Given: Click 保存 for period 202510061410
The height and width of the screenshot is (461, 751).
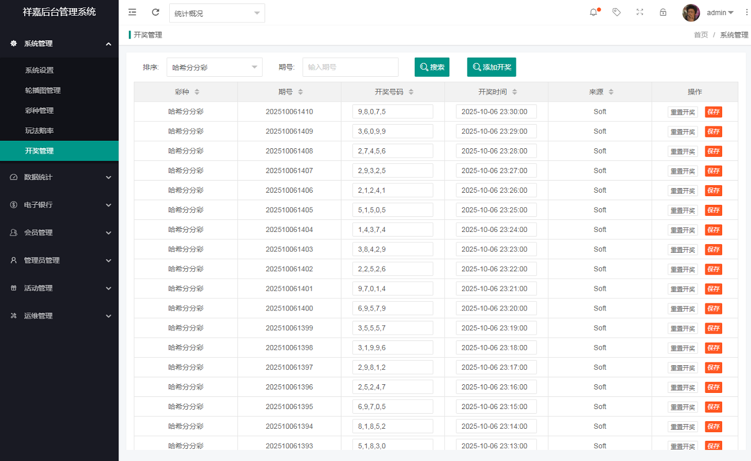Looking at the screenshot, I should click(713, 112).
